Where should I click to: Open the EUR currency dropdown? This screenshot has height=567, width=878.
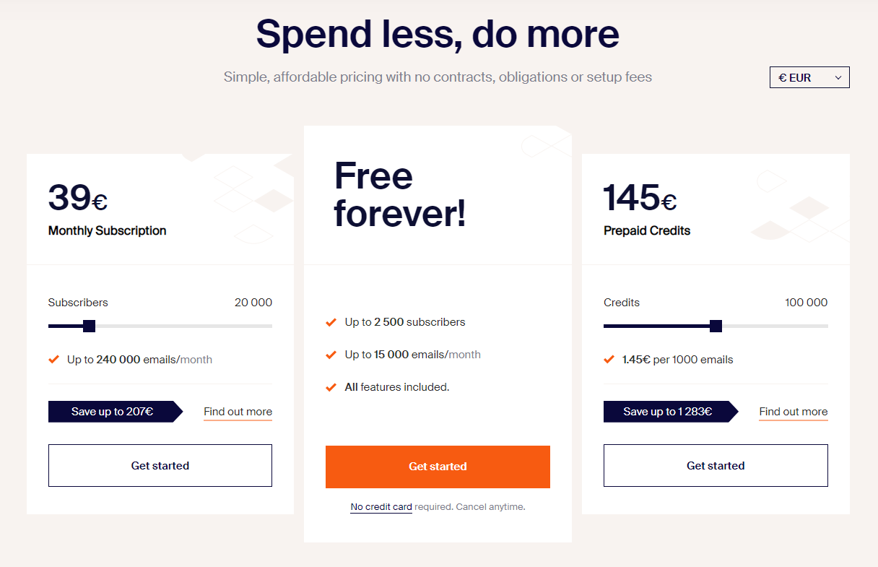(x=809, y=77)
